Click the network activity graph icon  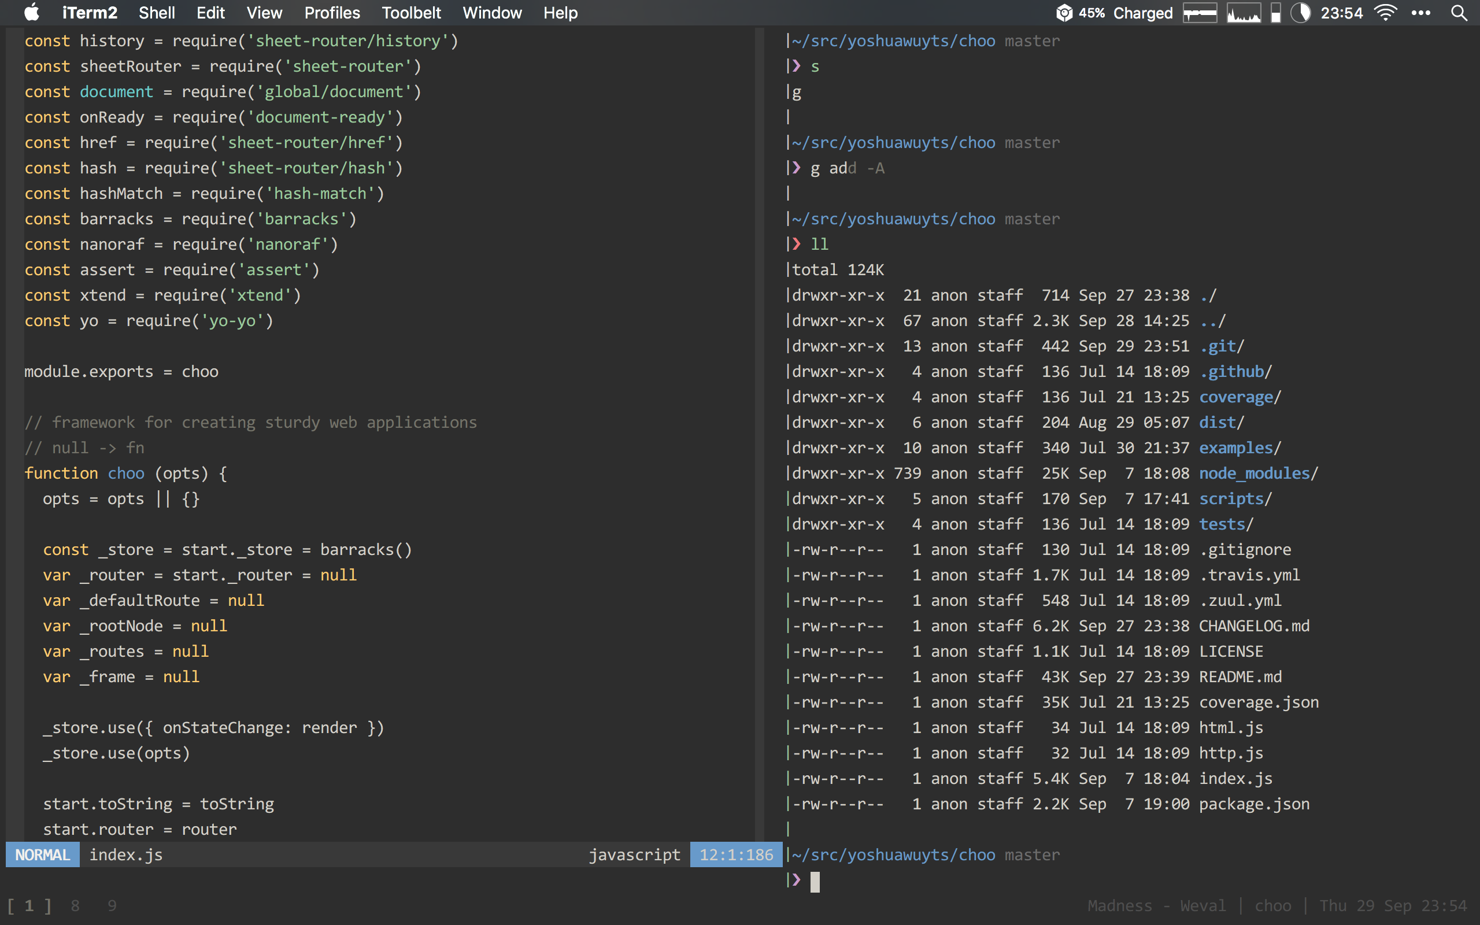(x=1199, y=13)
